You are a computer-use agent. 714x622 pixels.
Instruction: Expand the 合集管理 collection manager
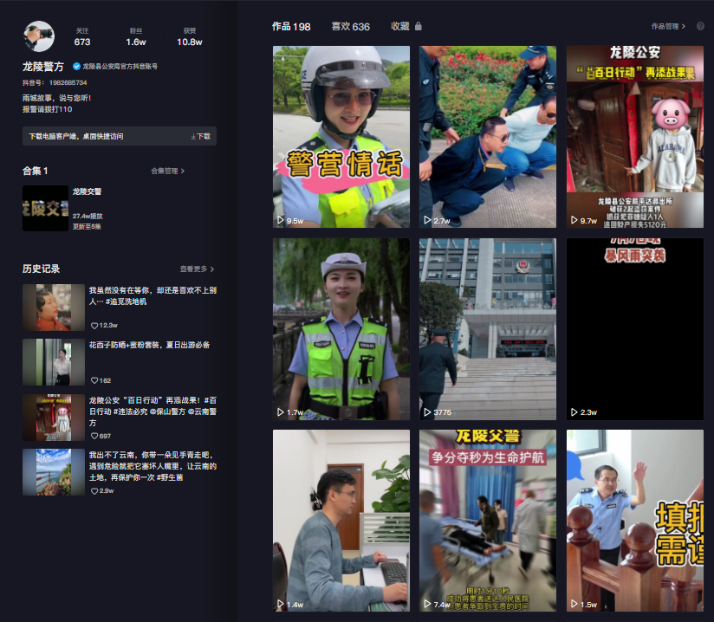pos(167,172)
